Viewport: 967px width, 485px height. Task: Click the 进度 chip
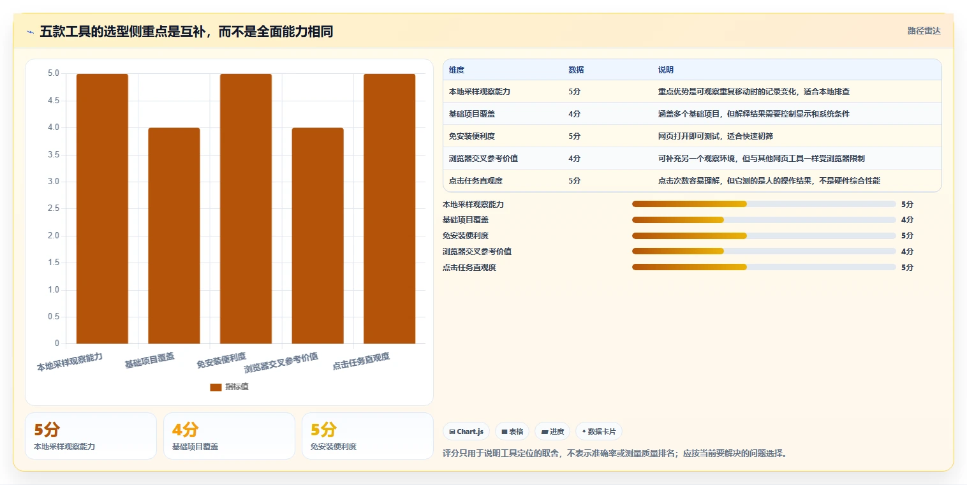pos(552,431)
